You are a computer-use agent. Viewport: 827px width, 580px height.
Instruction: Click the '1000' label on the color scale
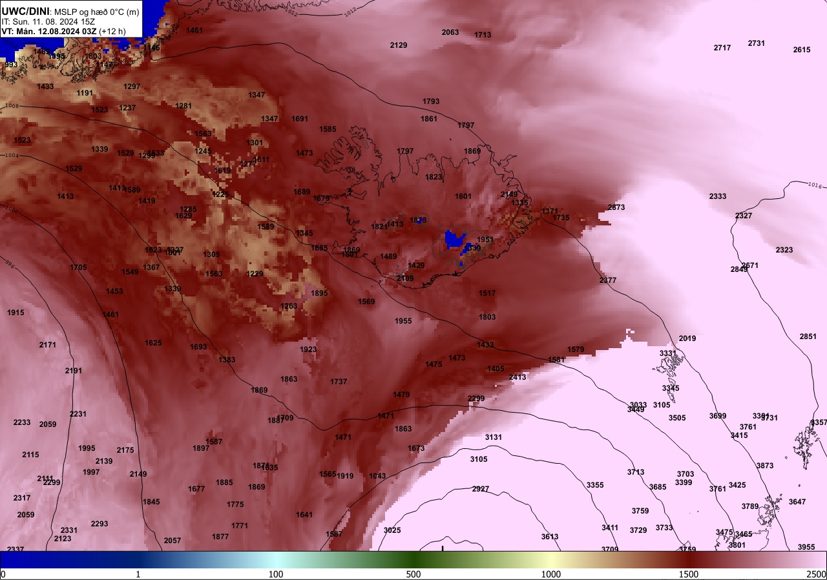click(x=551, y=574)
